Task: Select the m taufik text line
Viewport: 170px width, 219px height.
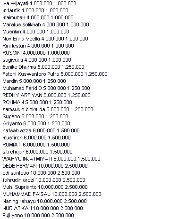Action: pyautogui.click(x=35, y=10)
